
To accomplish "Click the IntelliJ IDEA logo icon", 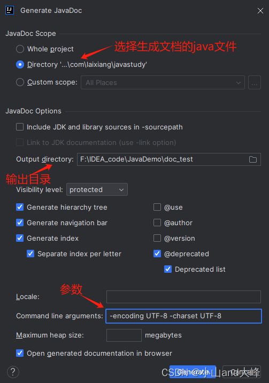I will [x=10, y=10].
